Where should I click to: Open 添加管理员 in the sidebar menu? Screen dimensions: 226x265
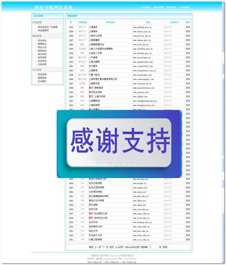pos(43,30)
